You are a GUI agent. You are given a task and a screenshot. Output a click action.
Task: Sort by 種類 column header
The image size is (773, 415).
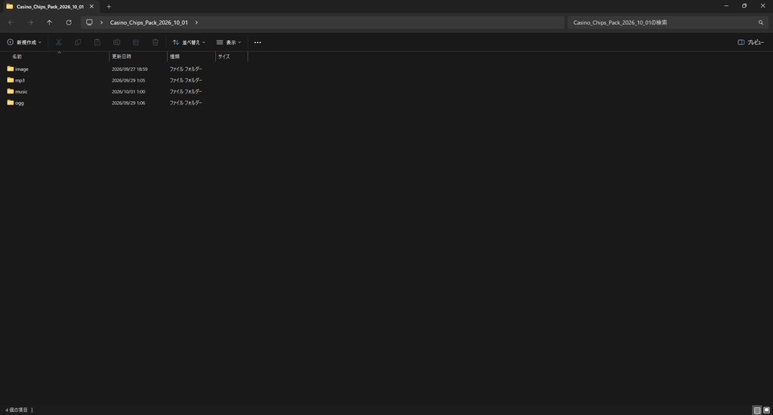click(x=174, y=57)
